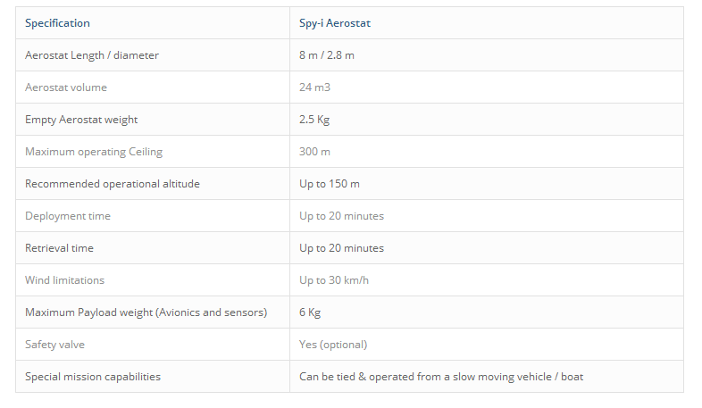Click the Yes (optional) safety valve value
This screenshot has height=408, width=702.
tap(333, 345)
